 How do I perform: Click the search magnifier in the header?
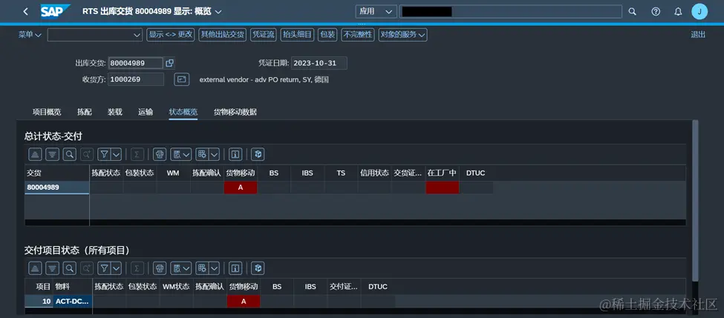(x=633, y=12)
